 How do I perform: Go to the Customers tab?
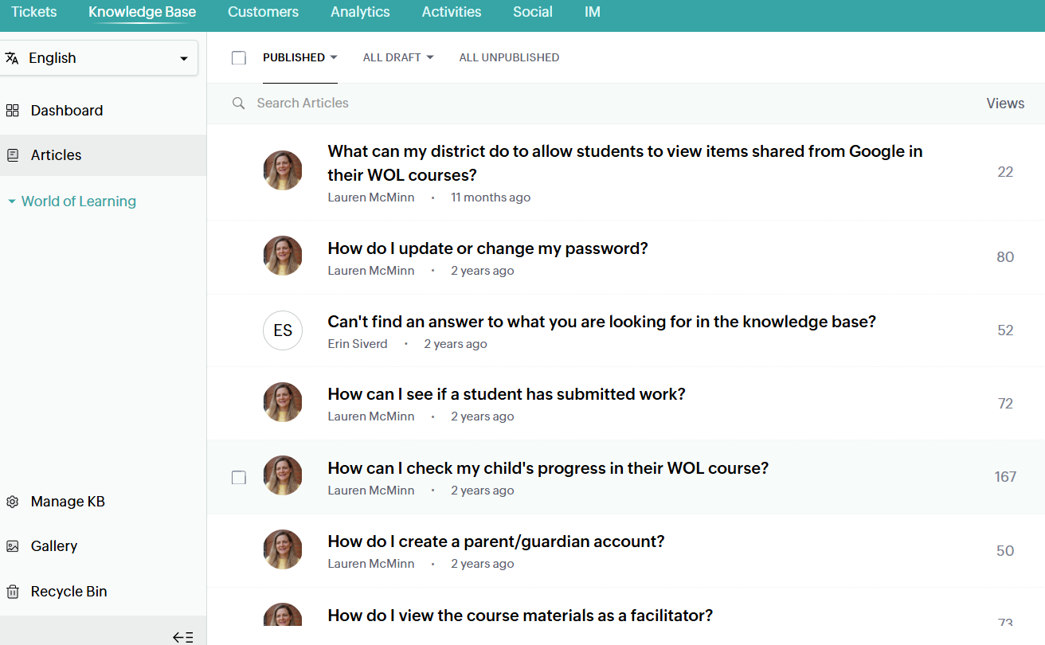263,12
